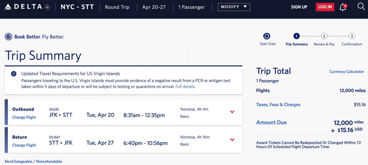
Task: Click the Sign Up menu item
Action: 299,7
